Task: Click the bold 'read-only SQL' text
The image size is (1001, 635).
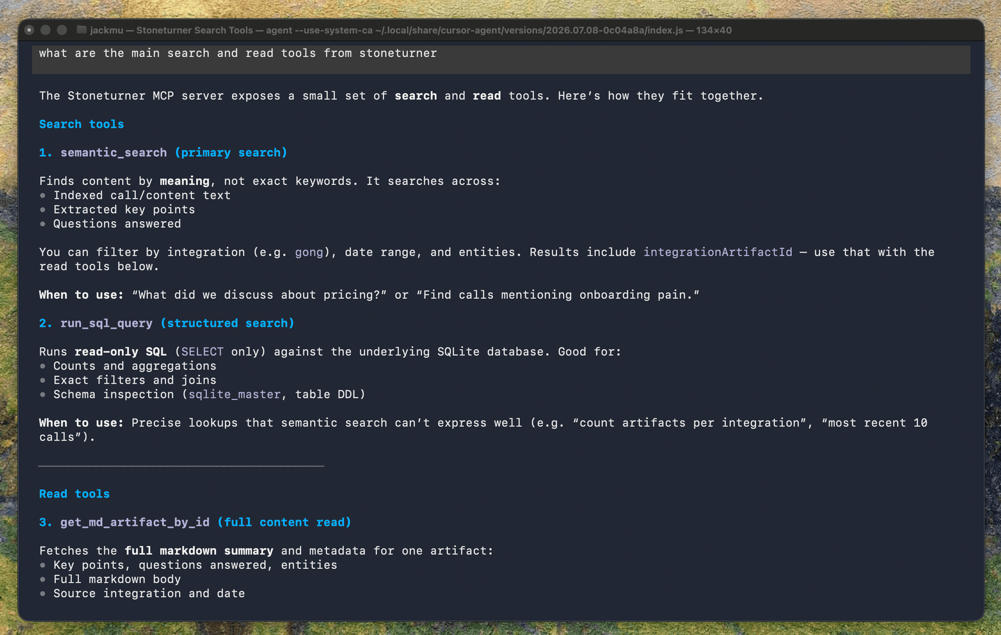Action: [x=120, y=352]
